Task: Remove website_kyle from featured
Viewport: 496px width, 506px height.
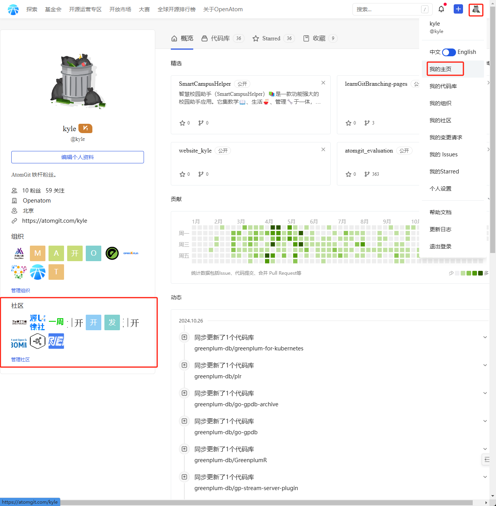Action: click(x=323, y=149)
